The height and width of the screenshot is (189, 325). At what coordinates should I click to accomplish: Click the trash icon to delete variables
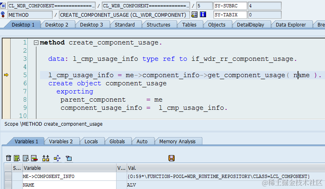pyautogui.click(x=9, y=158)
